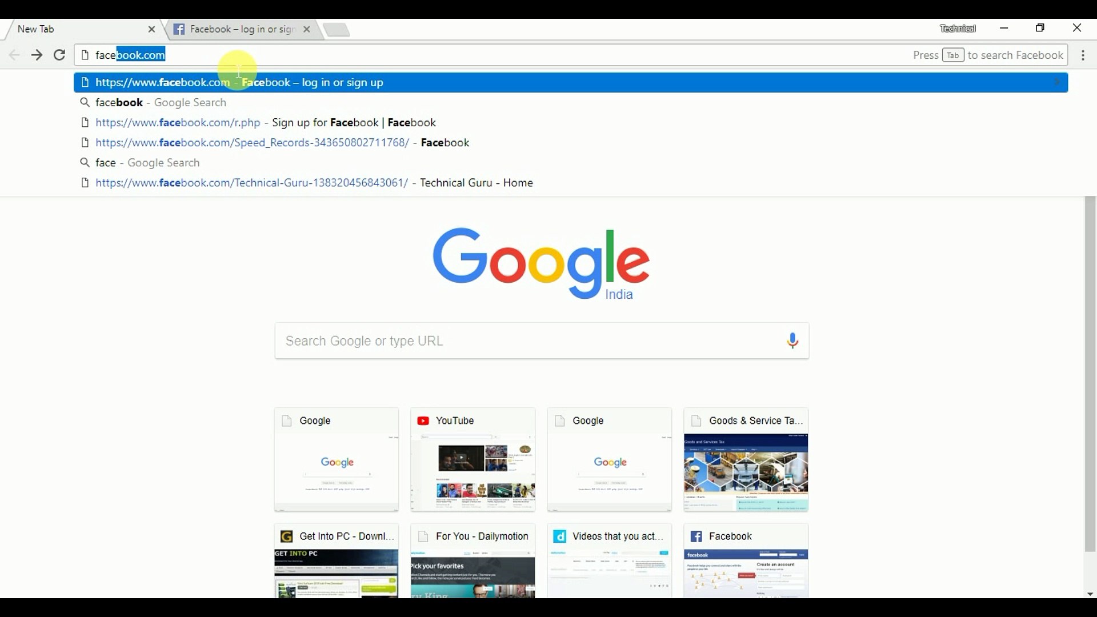Switch to the 'Facebook – log in or sign up' tab
This screenshot has width=1097, height=617.
pyautogui.click(x=240, y=29)
